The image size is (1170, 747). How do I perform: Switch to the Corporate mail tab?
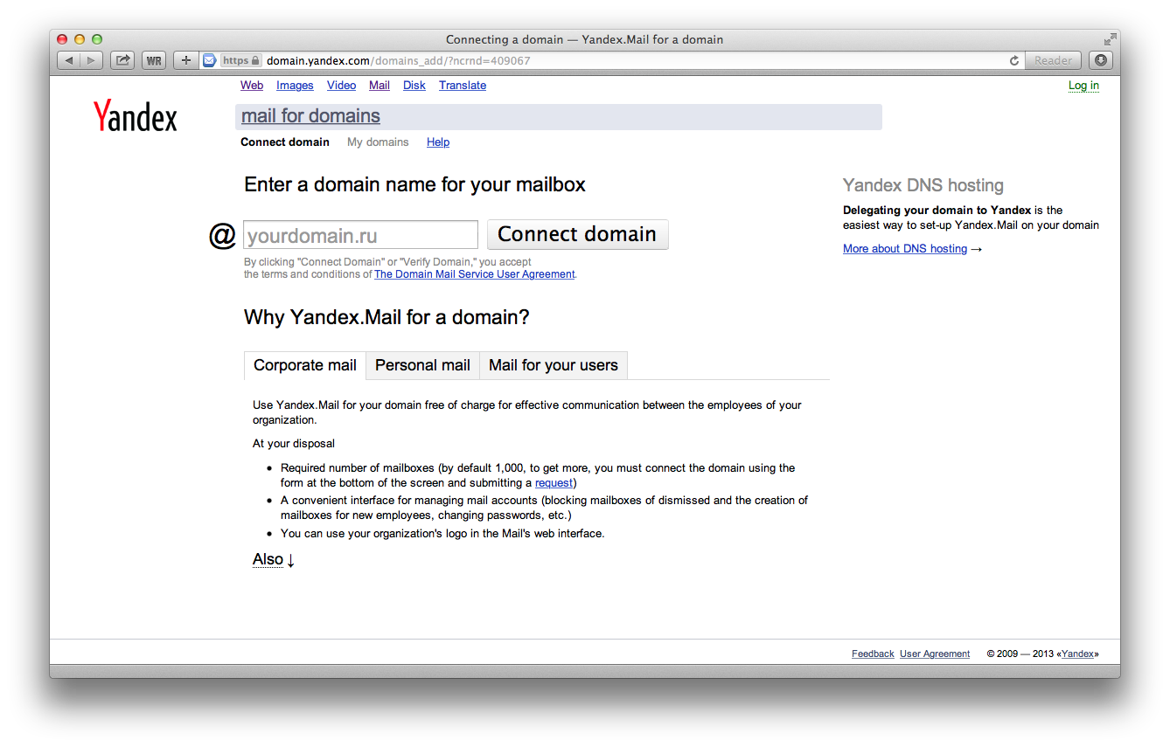pyautogui.click(x=305, y=365)
